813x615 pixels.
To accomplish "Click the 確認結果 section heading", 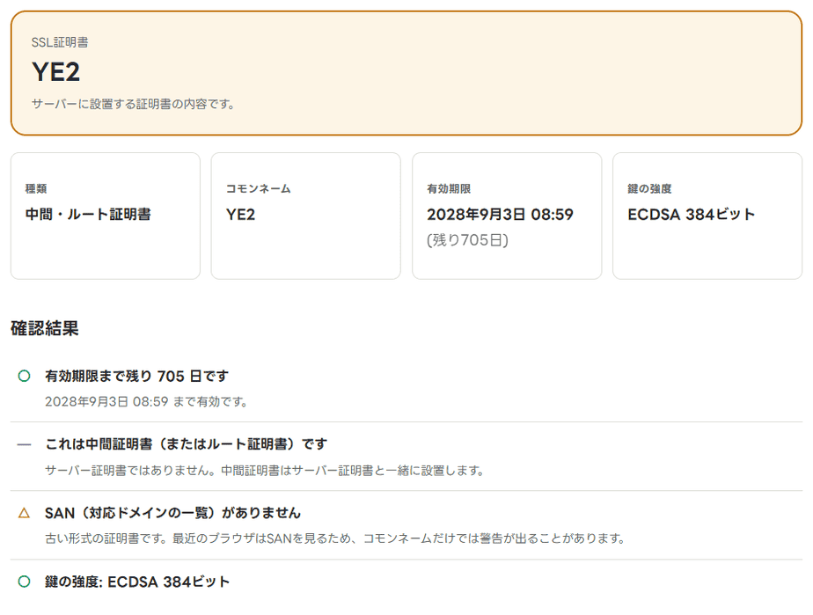I will click(x=45, y=328).
